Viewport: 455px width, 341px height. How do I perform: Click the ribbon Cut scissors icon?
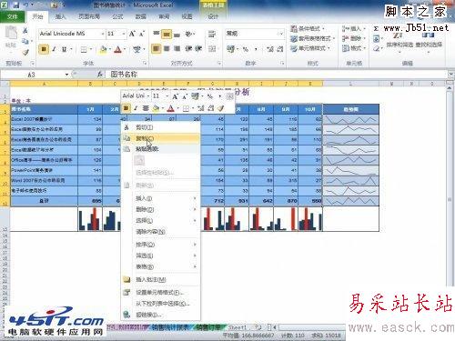[x=25, y=30]
